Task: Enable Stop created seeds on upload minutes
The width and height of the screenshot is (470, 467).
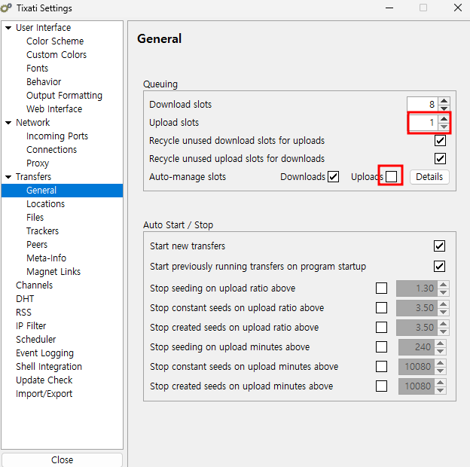Action: point(381,386)
